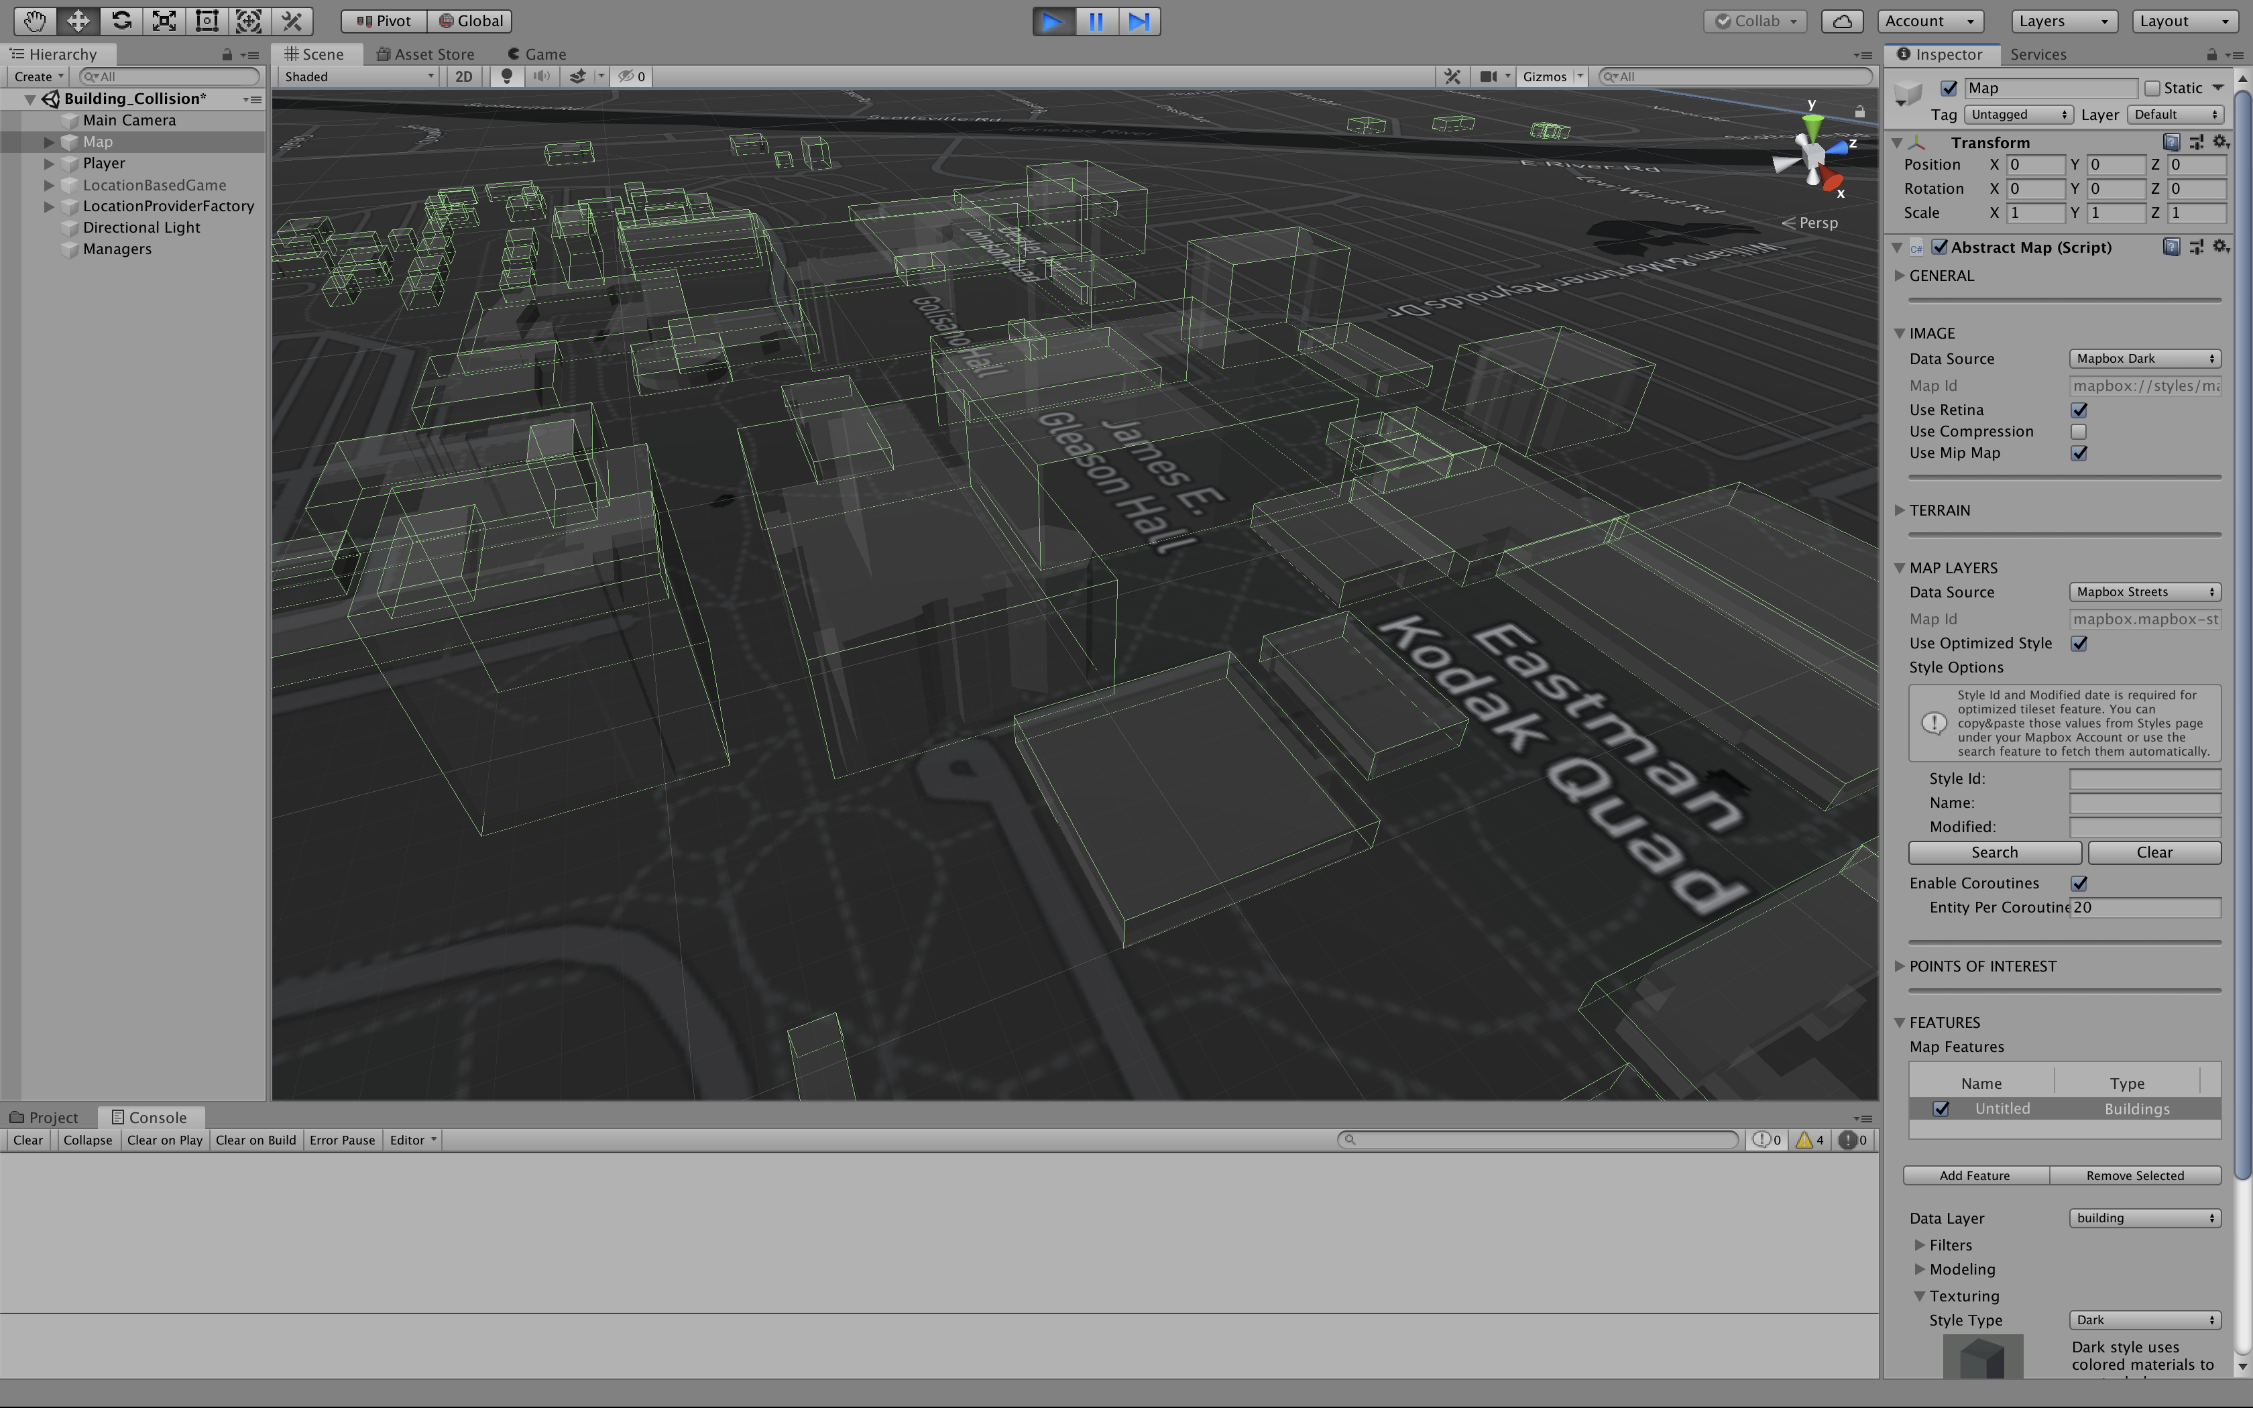The image size is (2253, 1408).
Task: Click the Pause playback button
Action: pos(1096,21)
